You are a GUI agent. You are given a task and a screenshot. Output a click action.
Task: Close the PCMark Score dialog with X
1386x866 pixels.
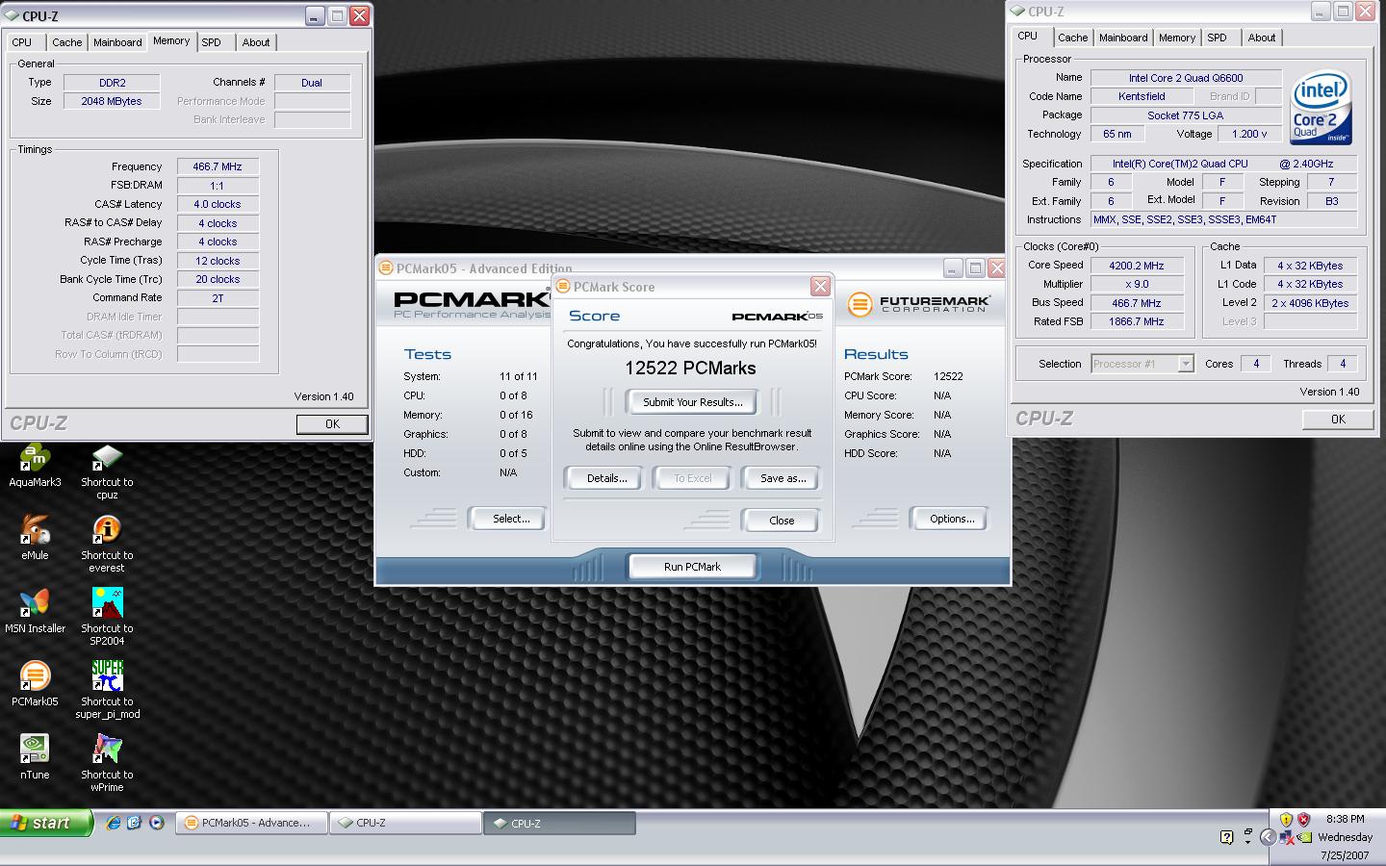(x=820, y=286)
